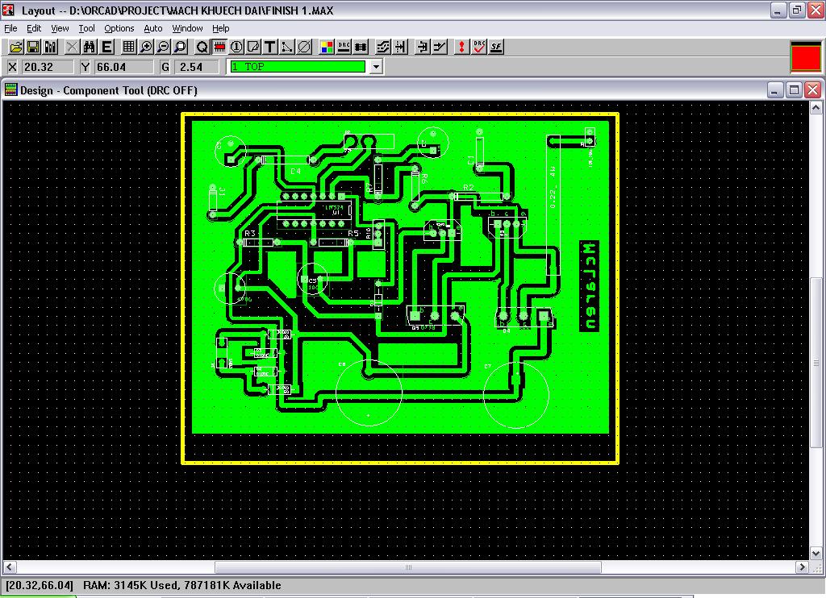Screen dimensions: 826x598
Task: Open the Options menu
Action: click(119, 28)
